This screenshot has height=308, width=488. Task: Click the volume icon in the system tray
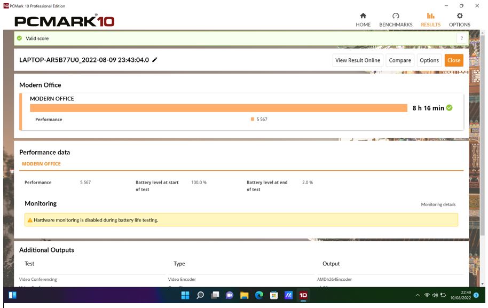click(x=435, y=295)
